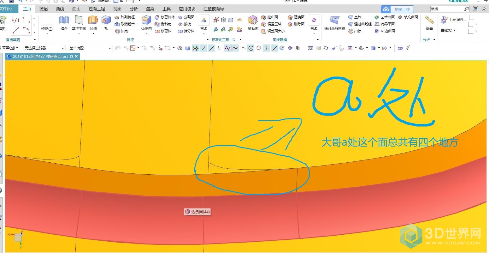Choose 有界平面 bounded plane
The width and height of the screenshot is (489, 253).
384,24
